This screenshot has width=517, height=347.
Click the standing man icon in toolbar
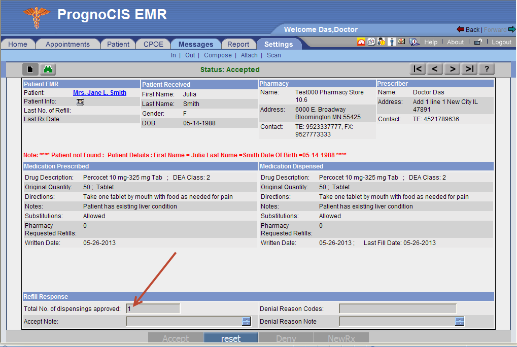click(x=391, y=42)
